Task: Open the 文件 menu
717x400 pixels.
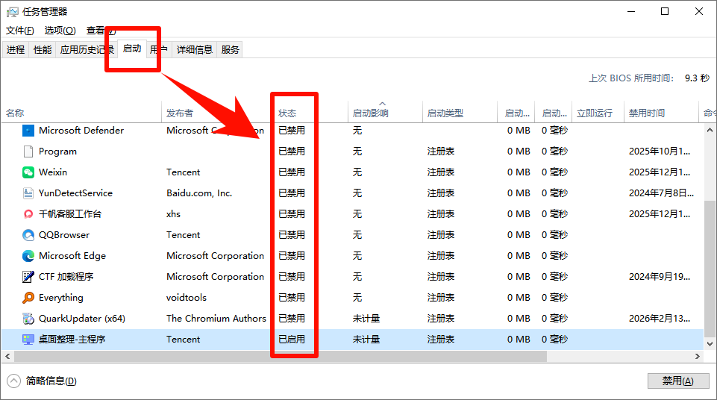Action: 20,31
